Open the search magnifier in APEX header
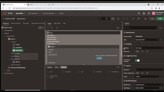164x92 pixels. point(139,13)
